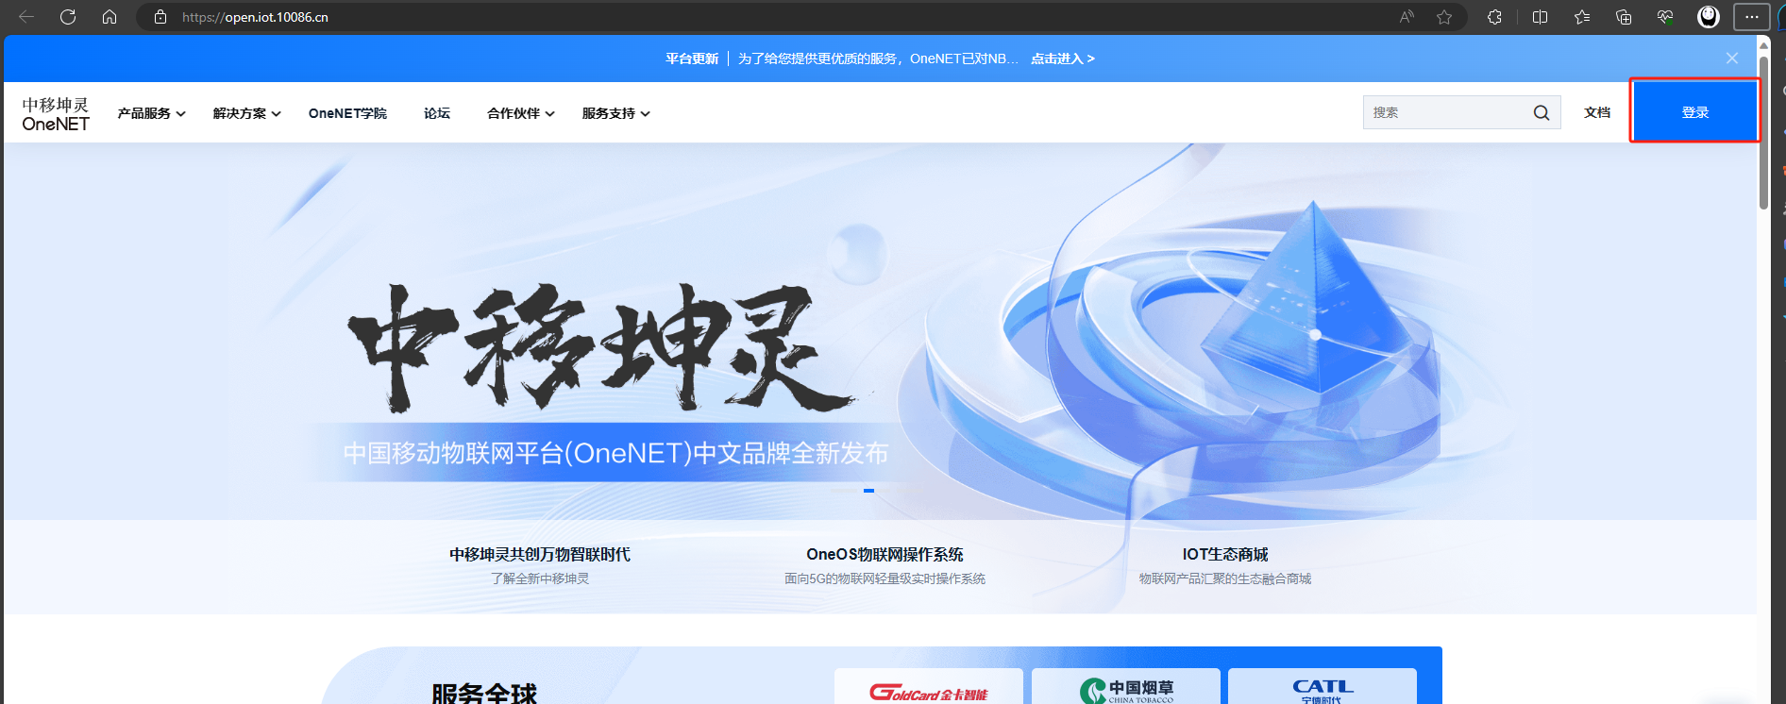The image size is (1786, 704).
Task: Open IOT生态商城 feature link
Action: (1225, 555)
